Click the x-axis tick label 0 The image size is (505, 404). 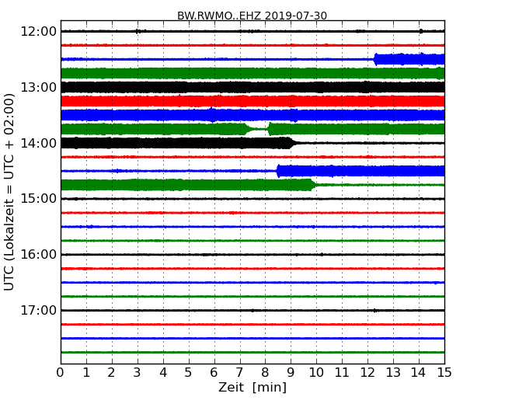[x=61, y=373]
